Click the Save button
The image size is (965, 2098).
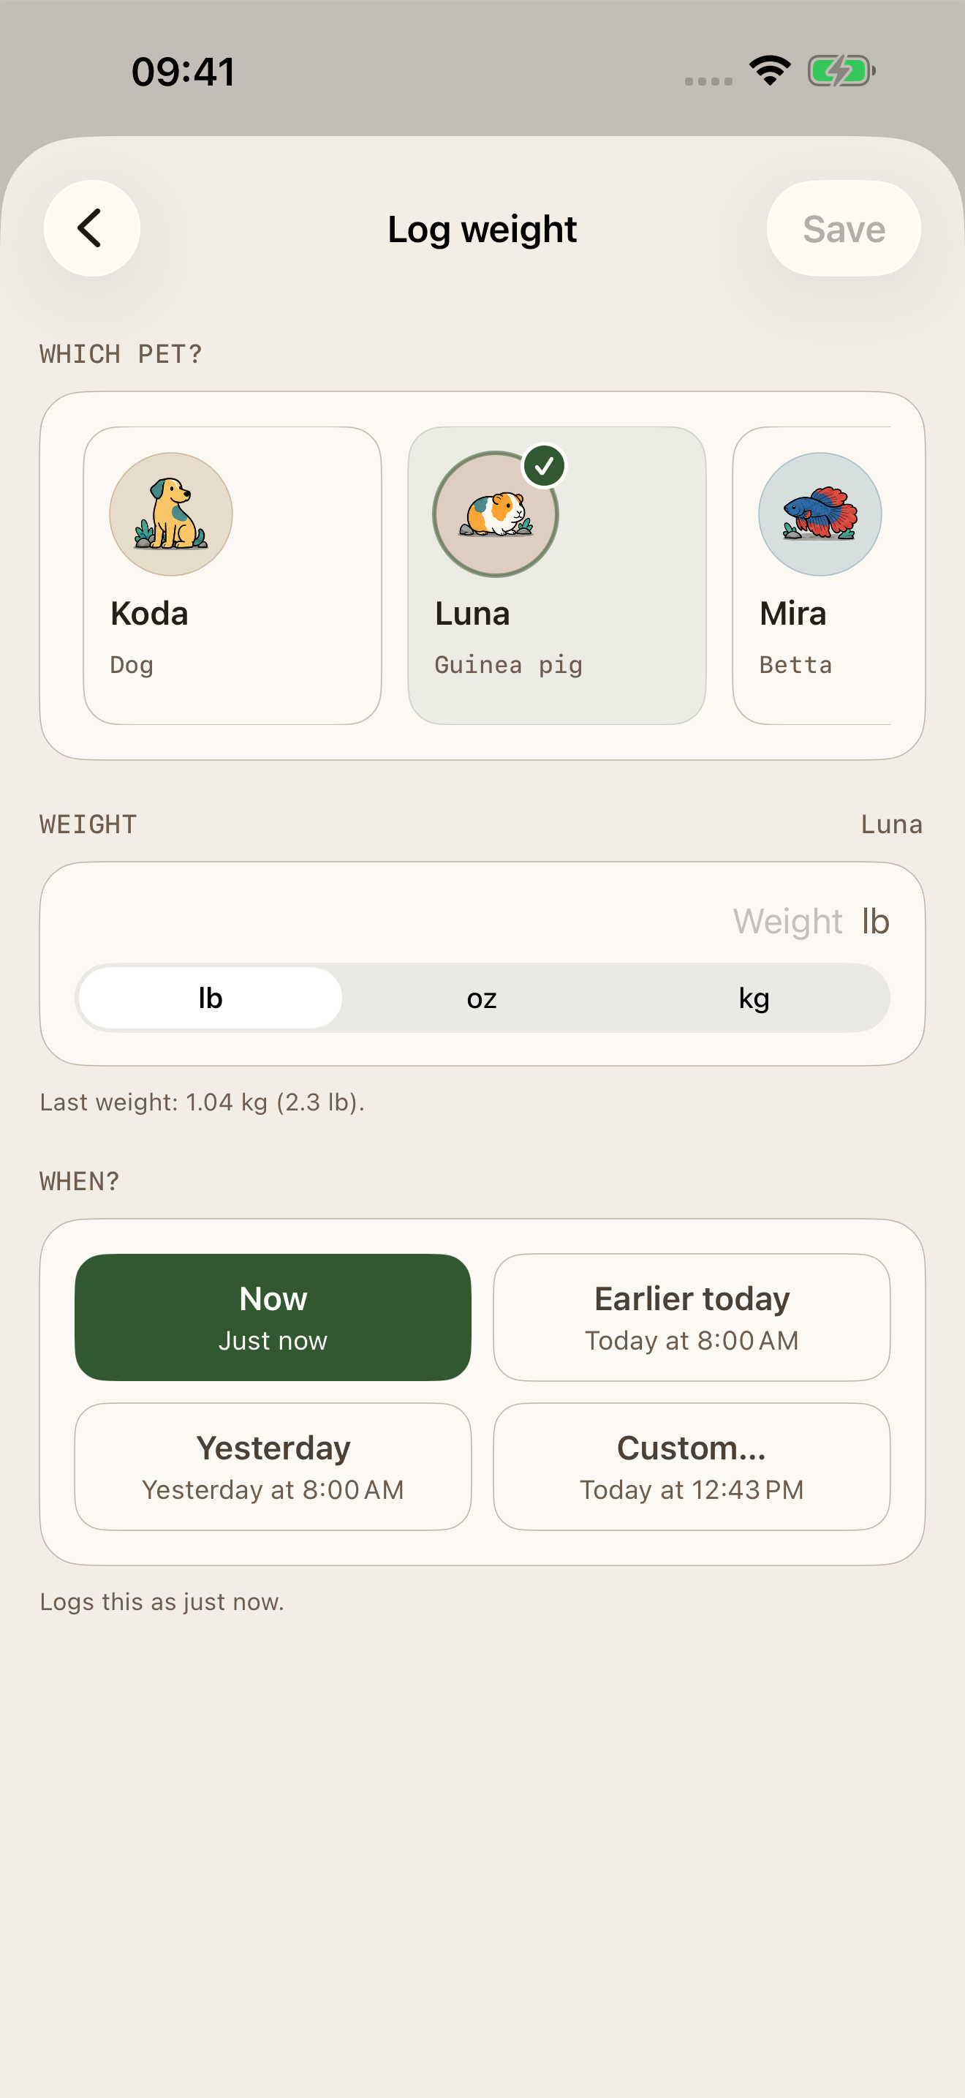pyautogui.click(x=844, y=228)
